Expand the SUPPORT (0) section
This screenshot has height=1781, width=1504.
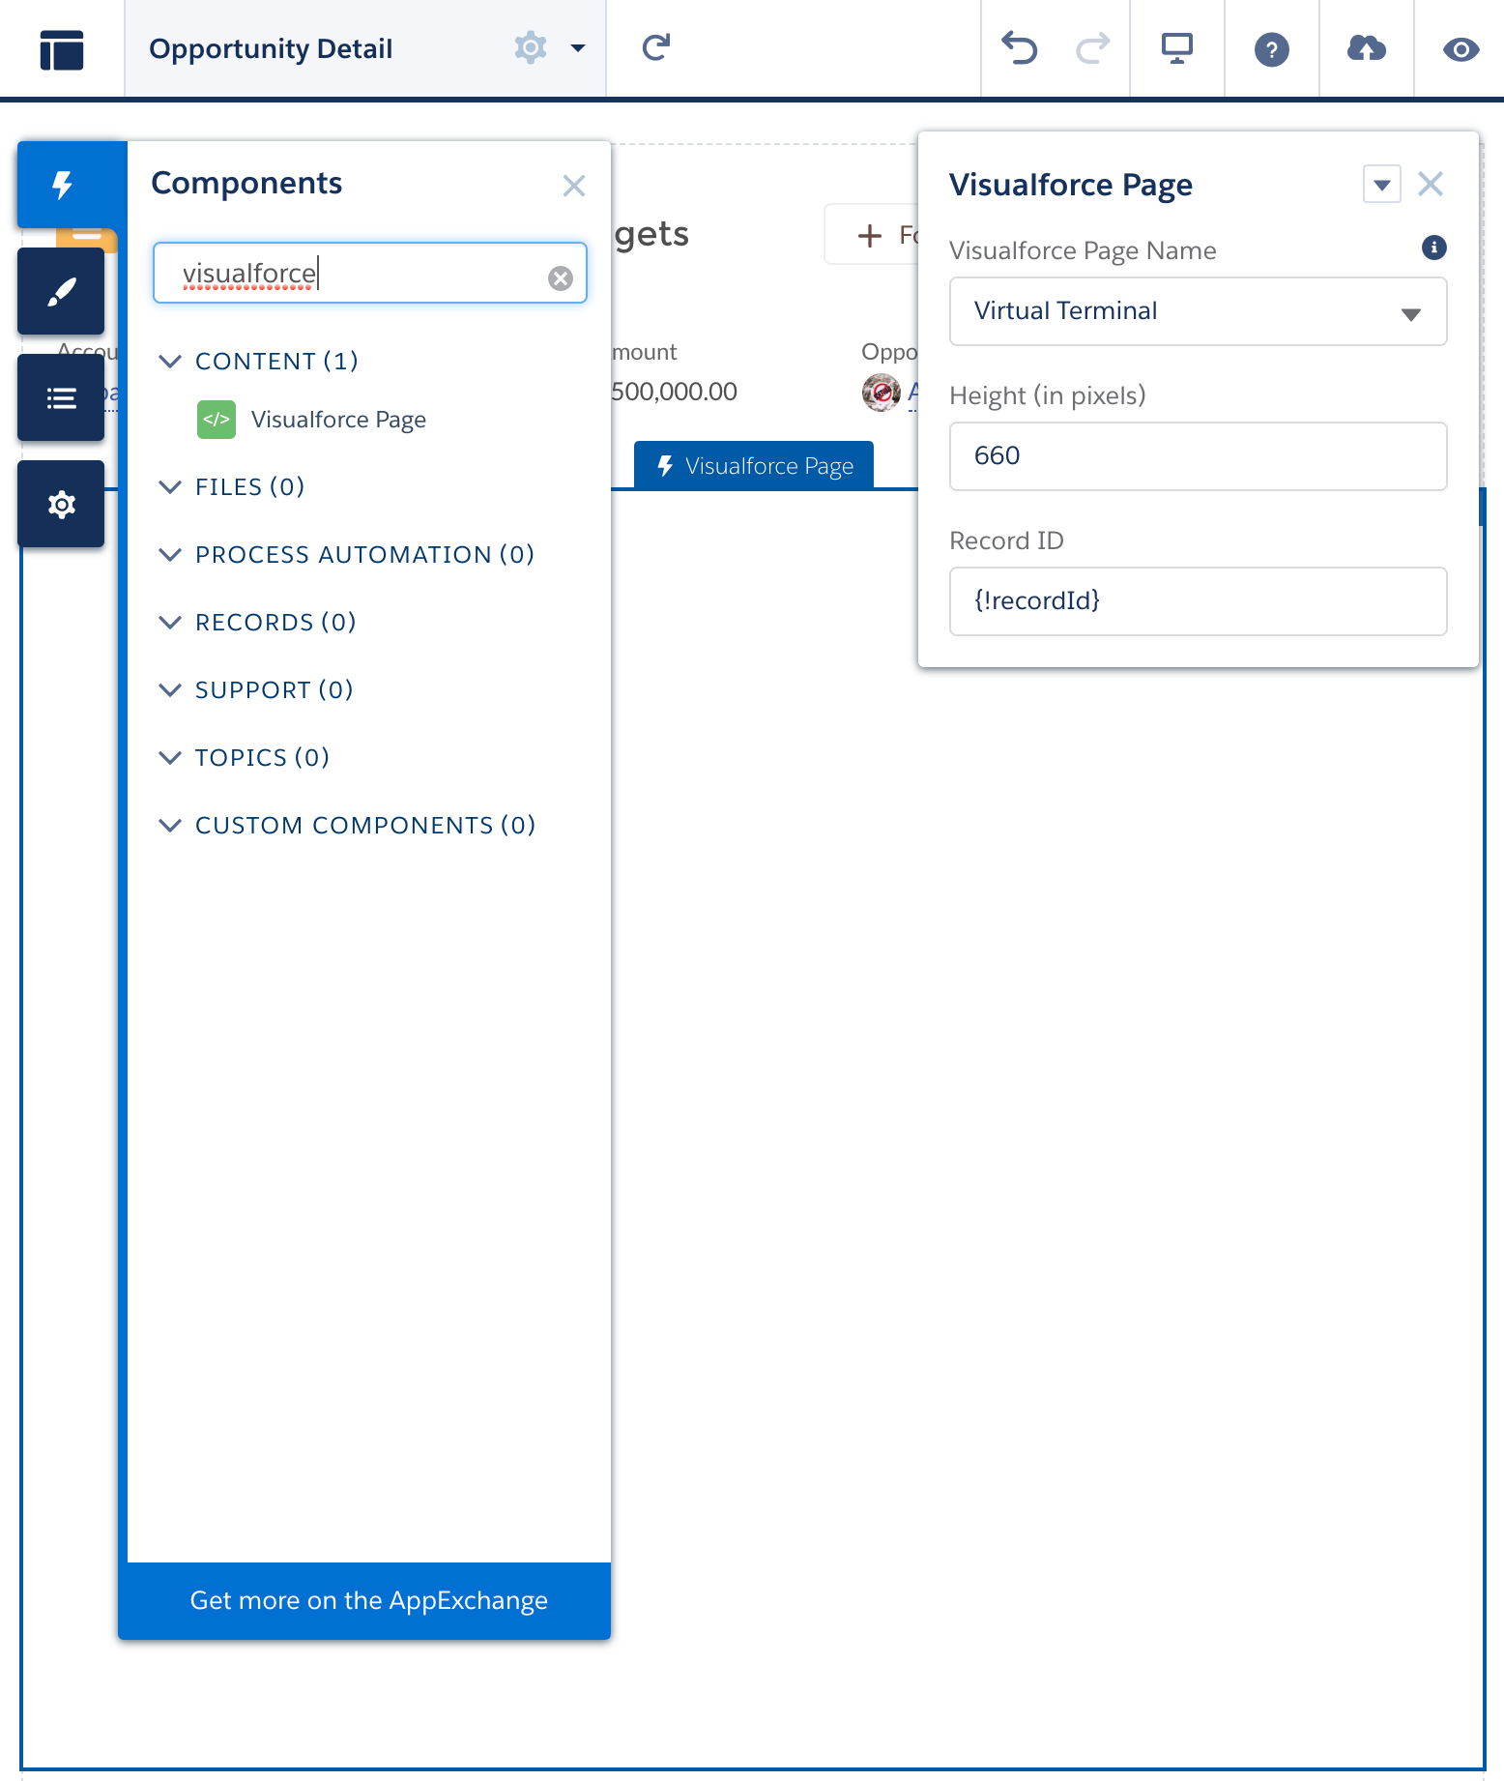pos(256,689)
